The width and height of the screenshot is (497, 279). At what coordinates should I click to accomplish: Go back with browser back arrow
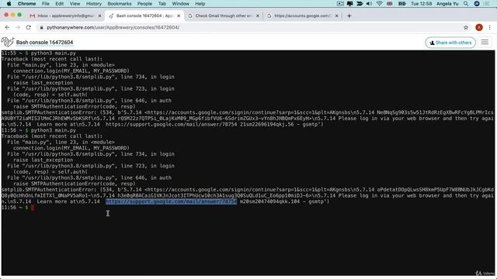tap(7, 28)
